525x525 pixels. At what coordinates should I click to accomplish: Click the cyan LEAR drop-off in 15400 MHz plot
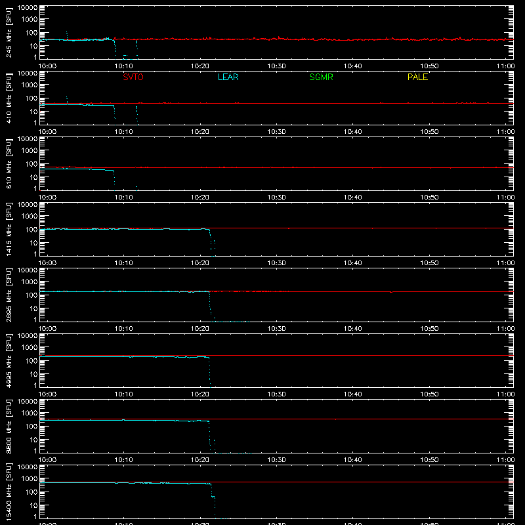tap(213, 501)
